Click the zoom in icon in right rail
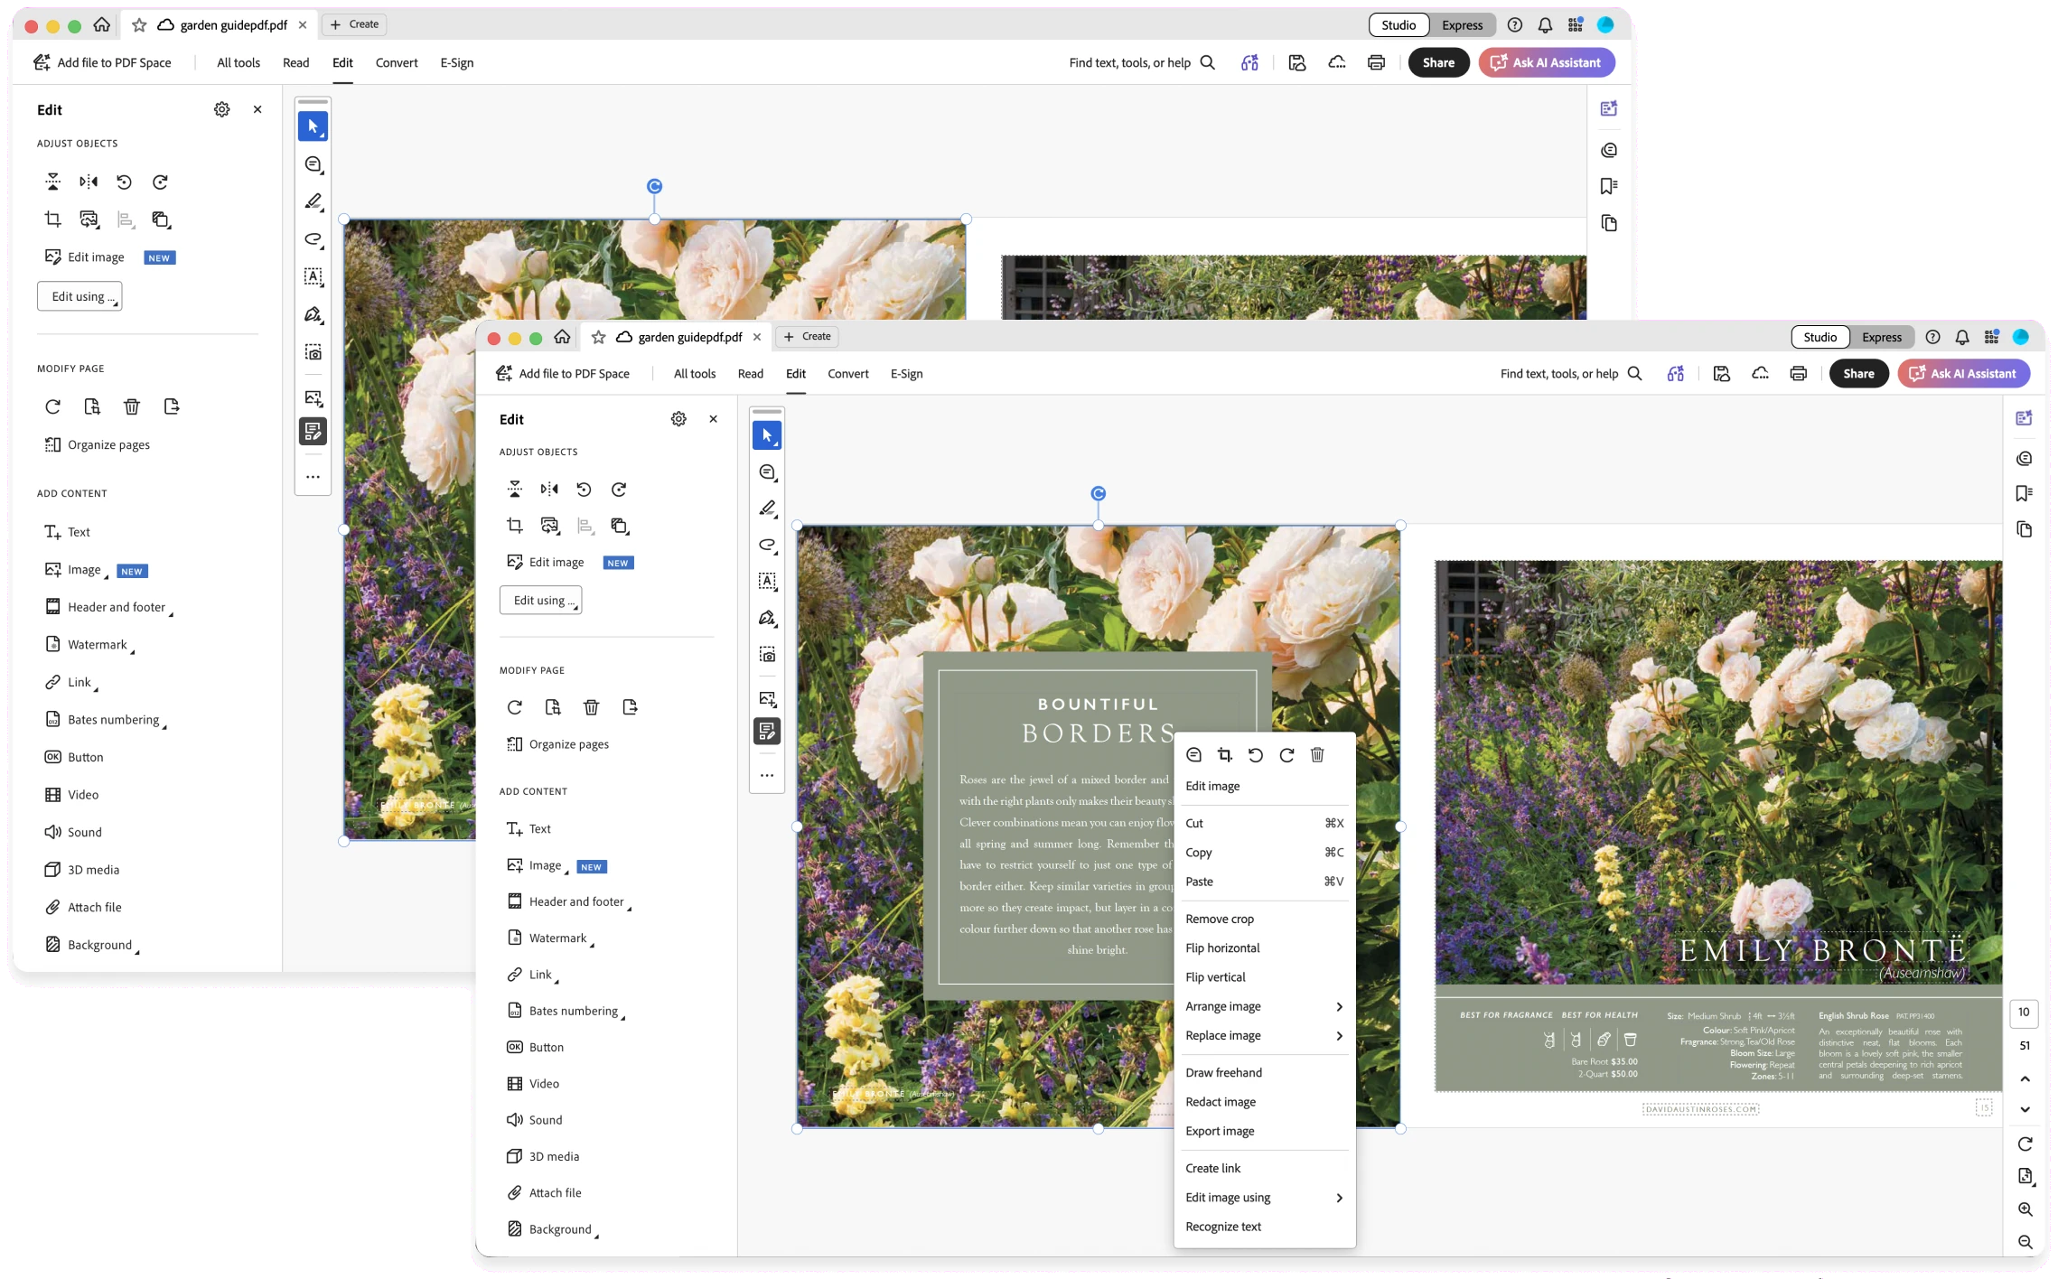The image size is (2058, 1279). pyautogui.click(x=2025, y=1209)
